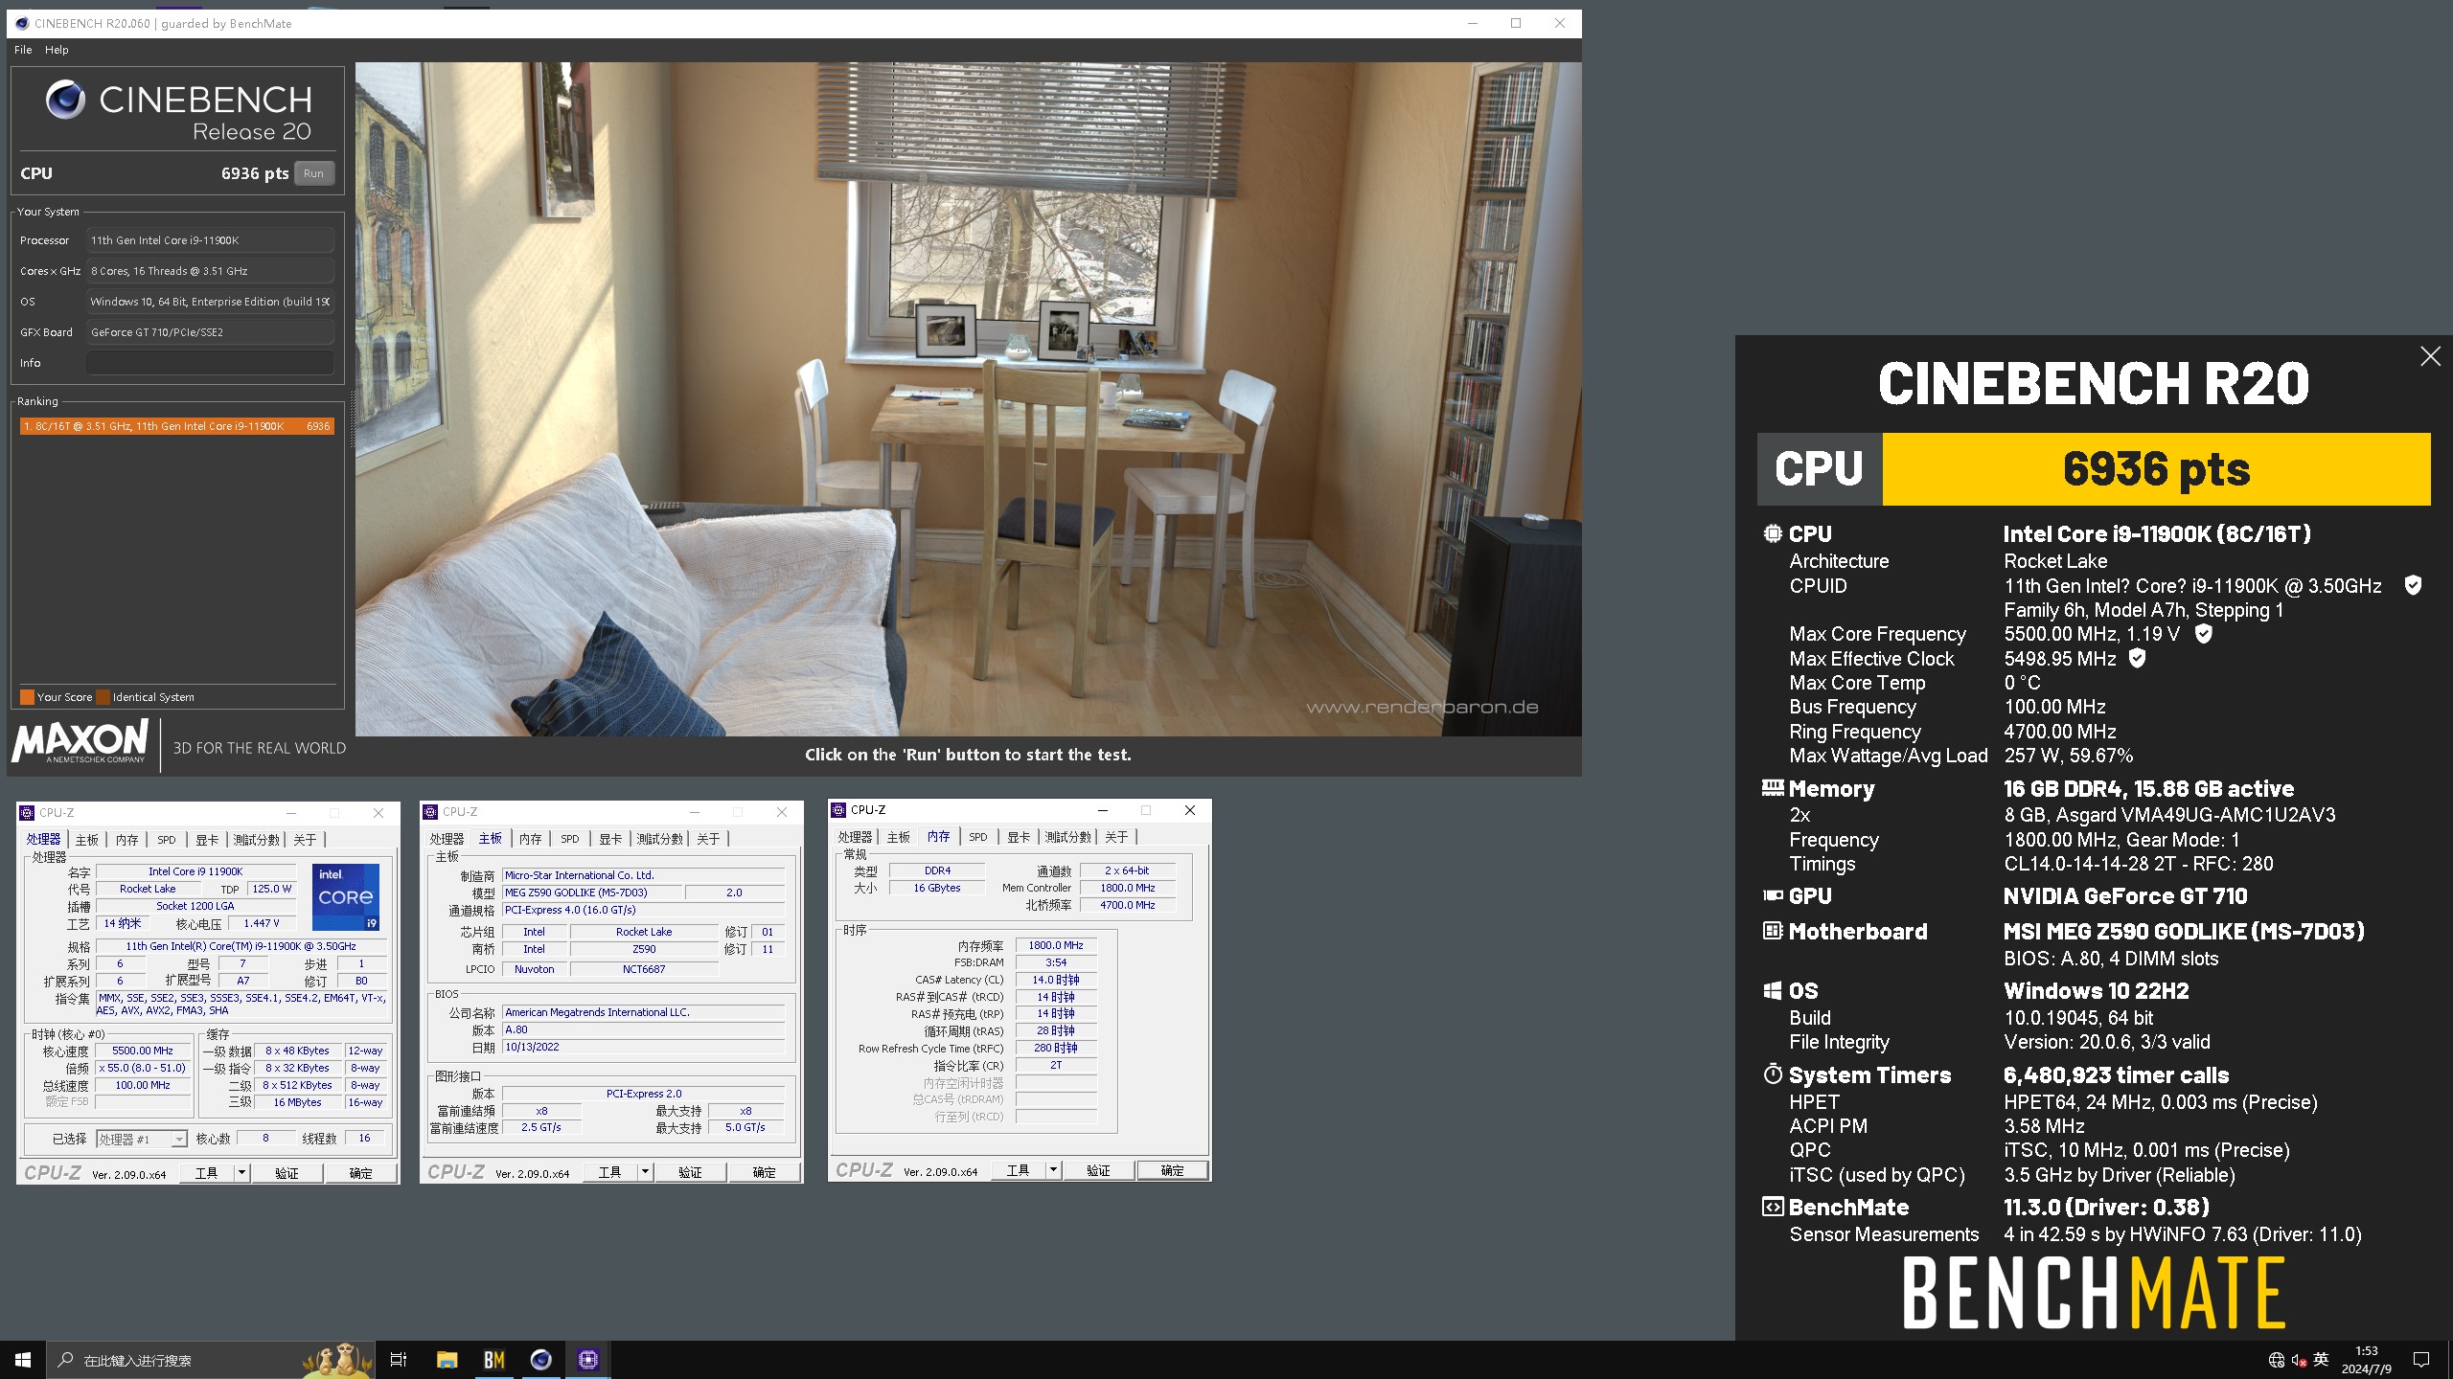Switch to Cinebench via taskbar icon

click(541, 1360)
